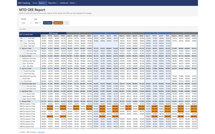Click highlighted '105.85%' Perf cell under day 4
This screenshot has height=134, width=215.
tap(155, 106)
